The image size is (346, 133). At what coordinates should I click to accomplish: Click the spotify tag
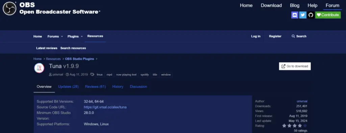(x=145, y=75)
